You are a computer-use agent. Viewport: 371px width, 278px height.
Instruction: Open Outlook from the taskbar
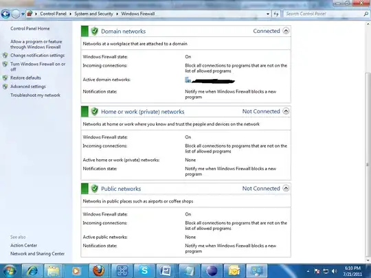tap(234, 271)
